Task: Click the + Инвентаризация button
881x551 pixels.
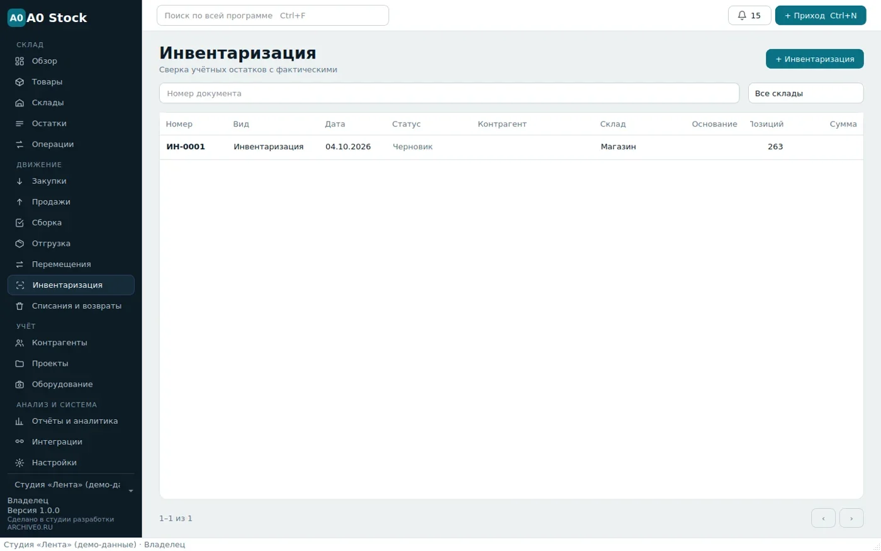Action: tap(814, 59)
